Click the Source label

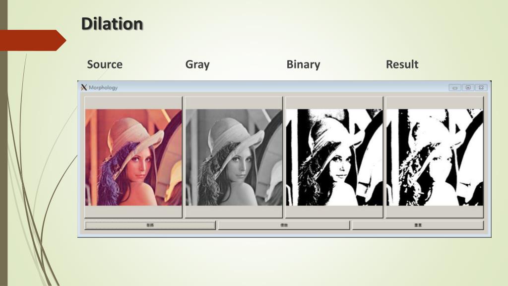105,64
